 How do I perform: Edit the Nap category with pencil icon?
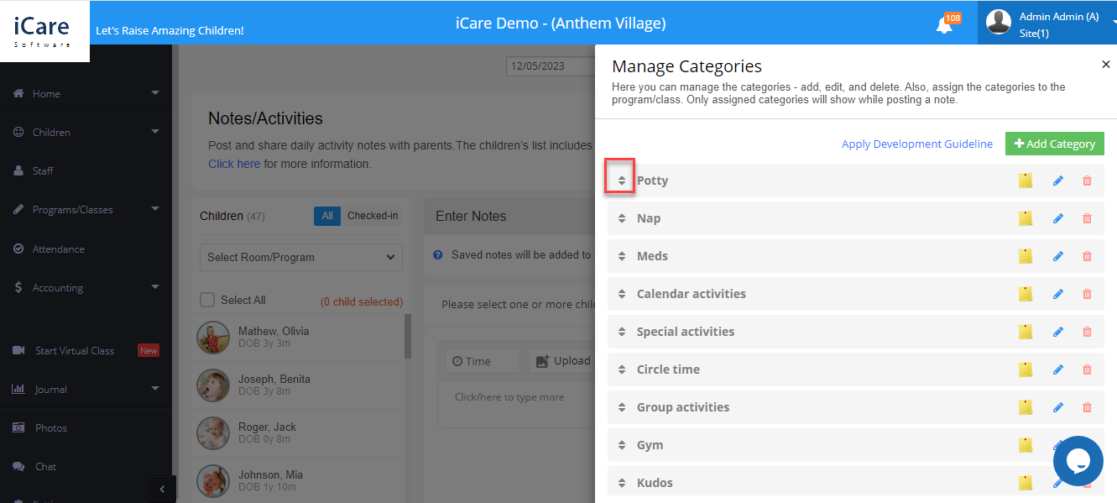[1058, 218]
